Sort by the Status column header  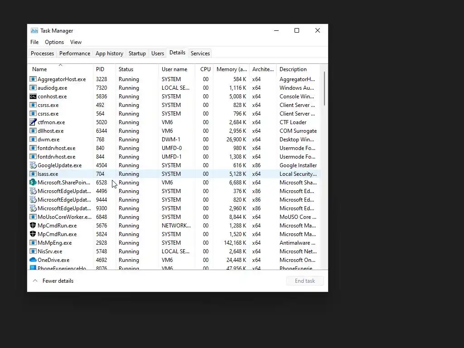tap(137, 69)
